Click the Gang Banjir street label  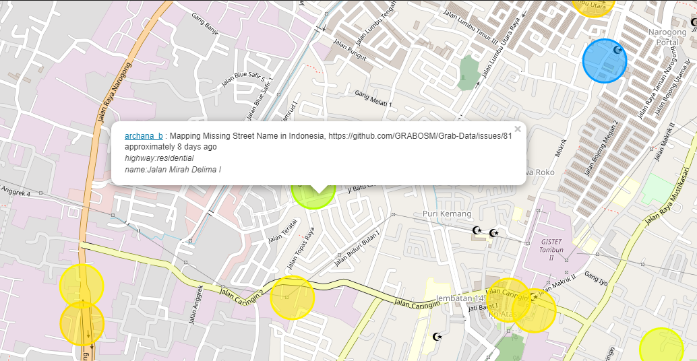tap(205, 24)
